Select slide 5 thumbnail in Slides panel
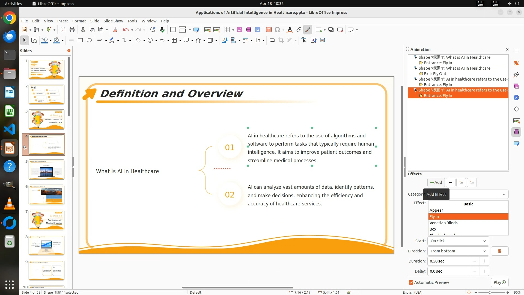The image size is (524, 295). pos(46,170)
